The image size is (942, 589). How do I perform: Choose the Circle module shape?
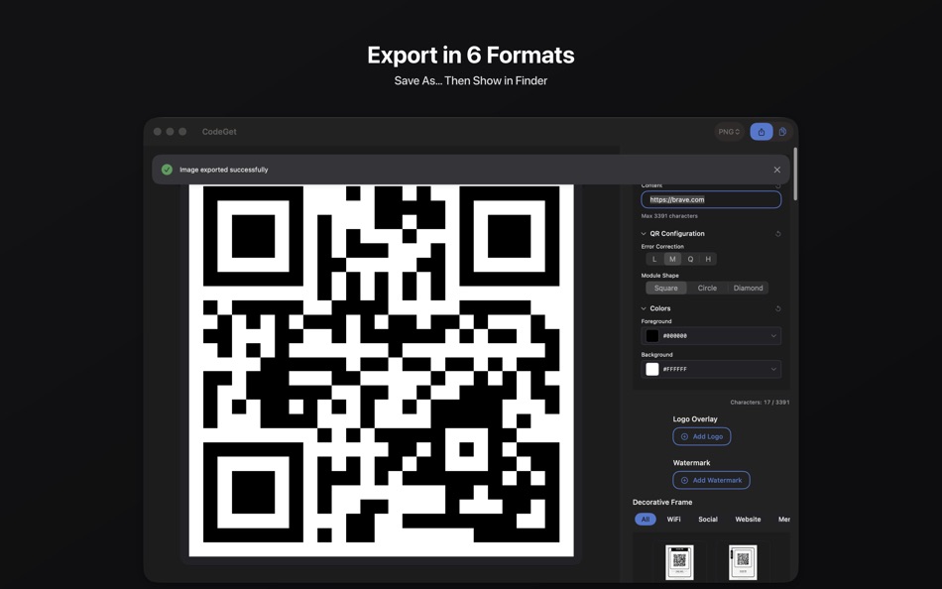click(x=707, y=288)
